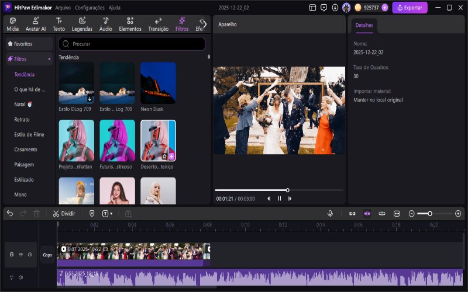Open the Arquivo menu
Viewport: 468px width, 292px height.
pos(63,8)
